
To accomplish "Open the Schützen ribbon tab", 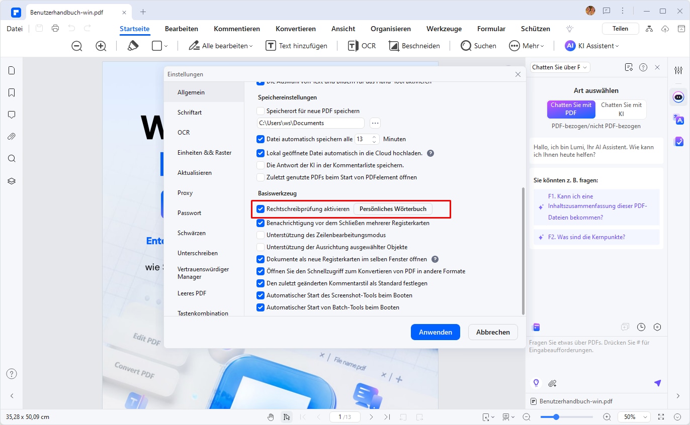I will click(536, 29).
